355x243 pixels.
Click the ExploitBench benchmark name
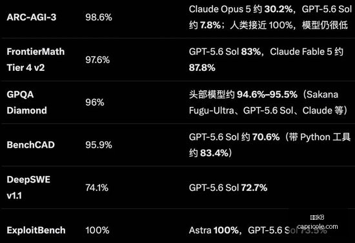[36, 230]
